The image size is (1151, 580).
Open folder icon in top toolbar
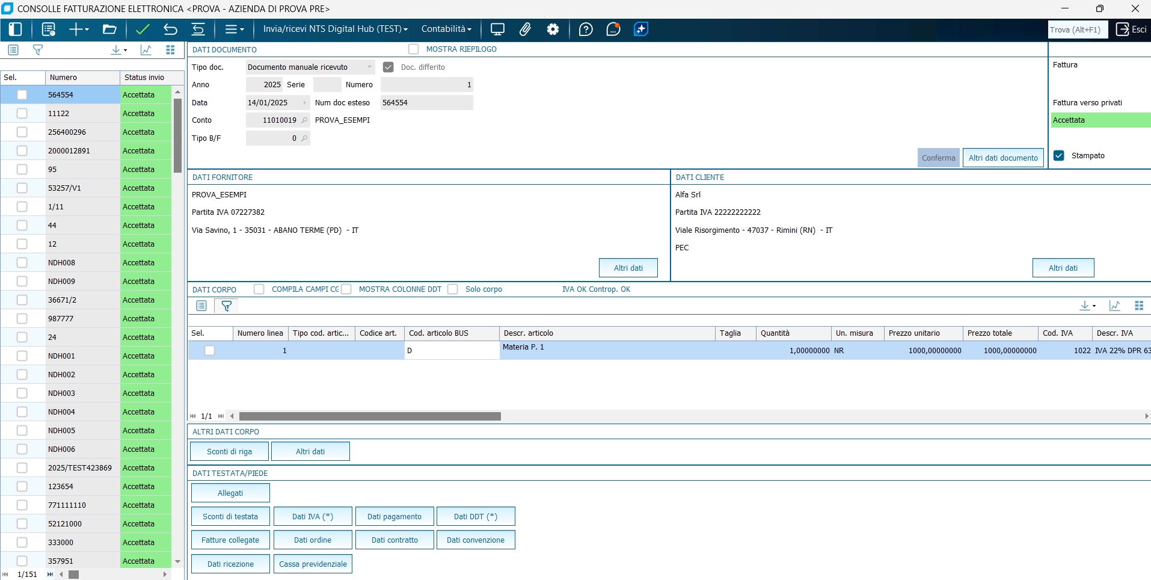pyautogui.click(x=109, y=29)
